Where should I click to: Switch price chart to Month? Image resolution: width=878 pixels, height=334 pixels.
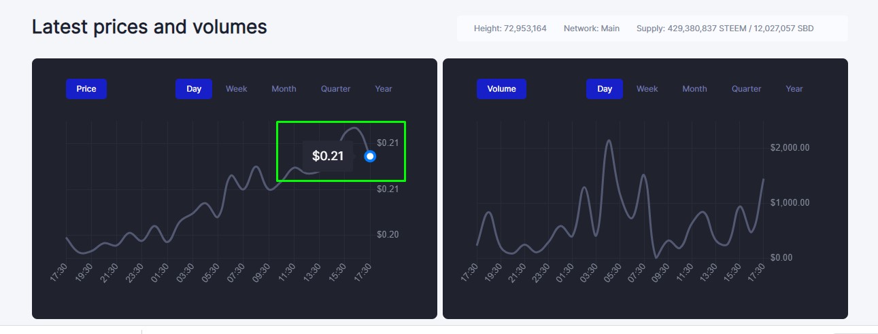pyautogui.click(x=284, y=89)
